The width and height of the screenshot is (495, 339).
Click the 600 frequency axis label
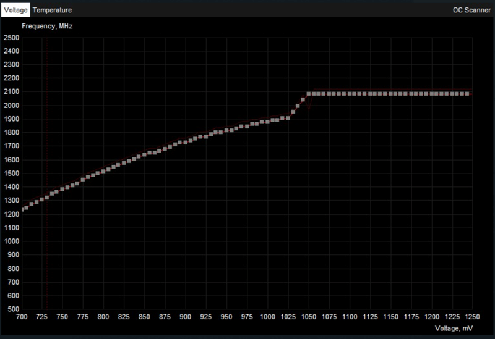pos(13,296)
